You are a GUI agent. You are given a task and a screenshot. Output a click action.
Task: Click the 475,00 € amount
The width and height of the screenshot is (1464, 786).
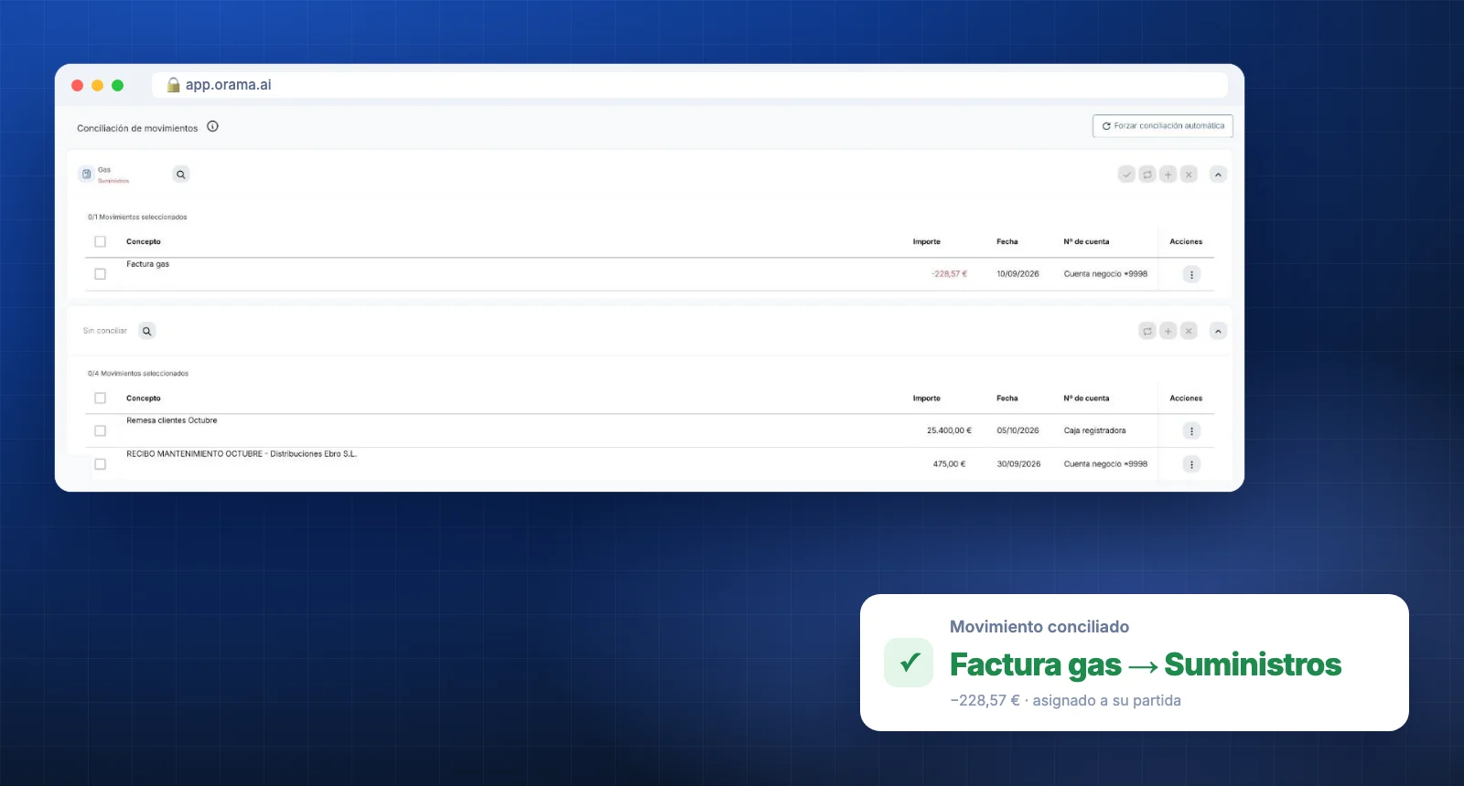pyautogui.click(x=949, y=464)
